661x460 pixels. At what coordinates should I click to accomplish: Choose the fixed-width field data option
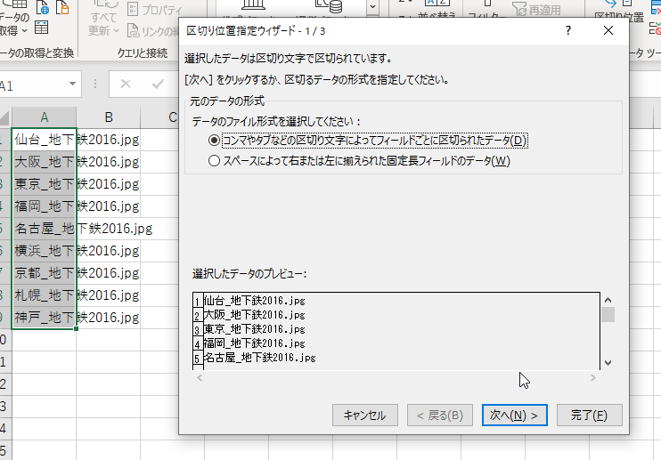[x=214, y=161]
